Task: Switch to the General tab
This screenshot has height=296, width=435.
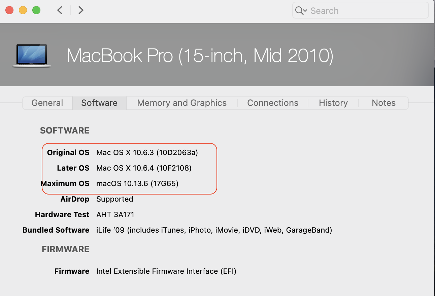Action: [47, 103]
